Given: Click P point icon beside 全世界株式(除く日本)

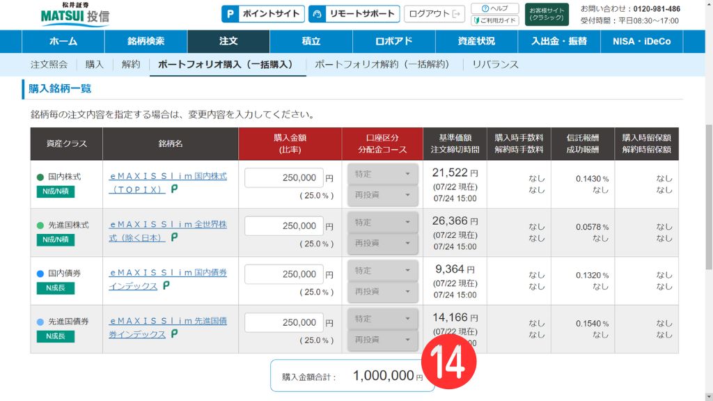Looking at the screenshot, I should [174, 237].
